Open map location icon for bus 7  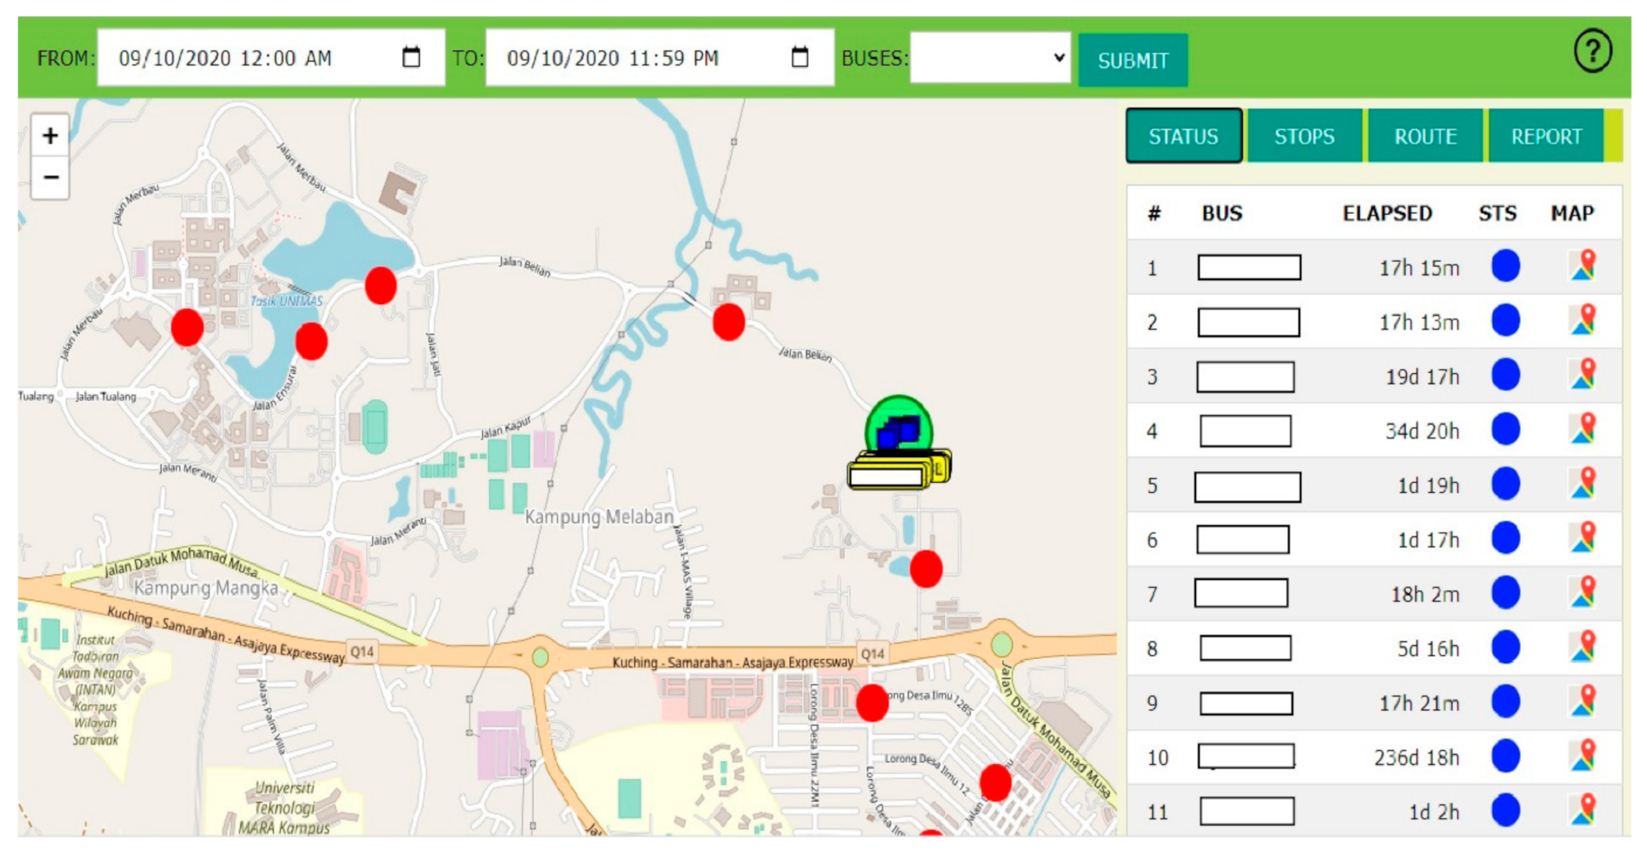[1583, 593]
